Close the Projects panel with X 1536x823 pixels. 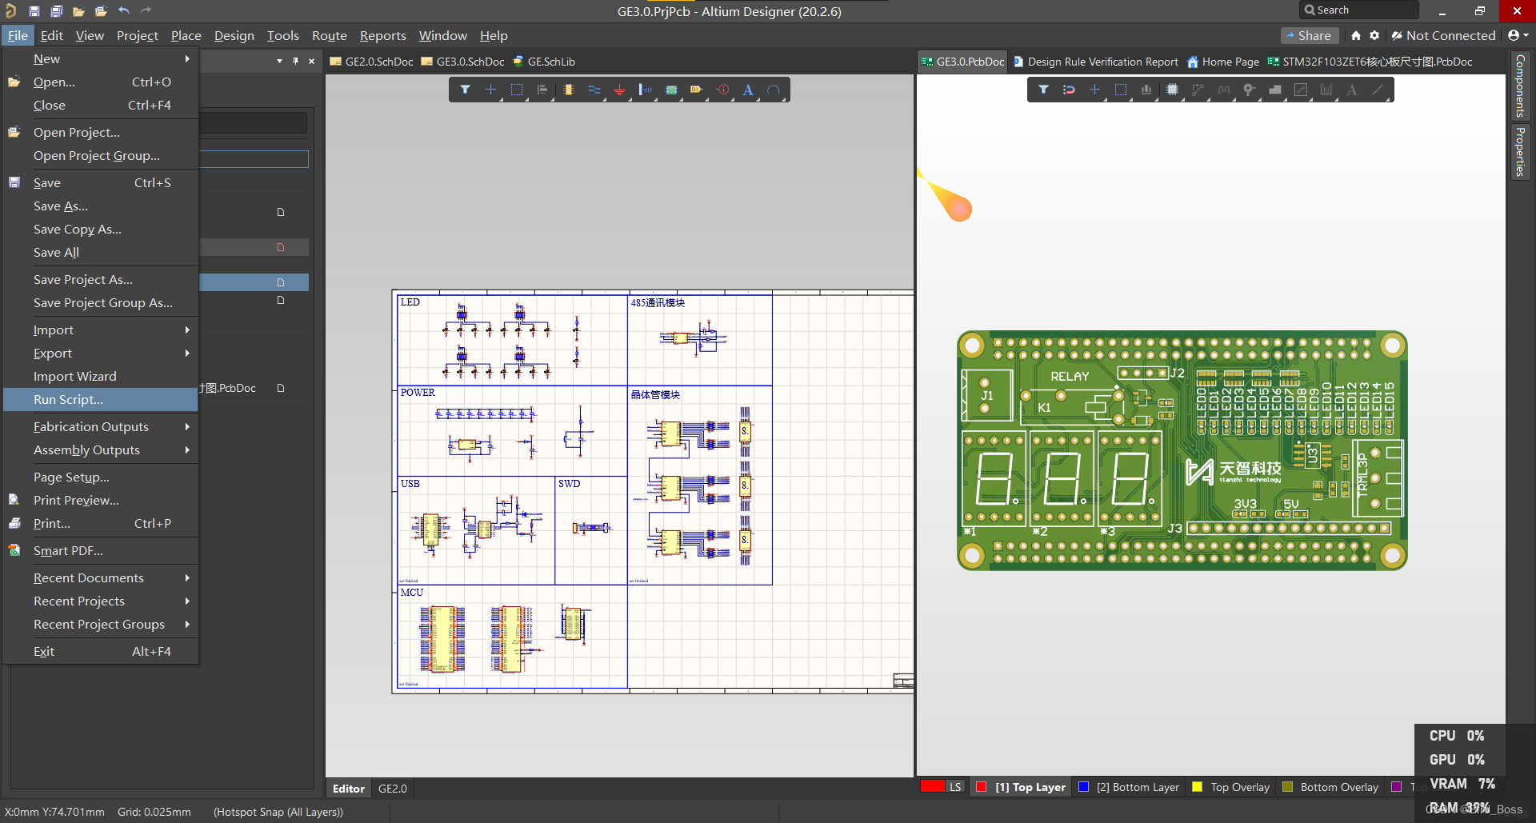click(311, 62)
